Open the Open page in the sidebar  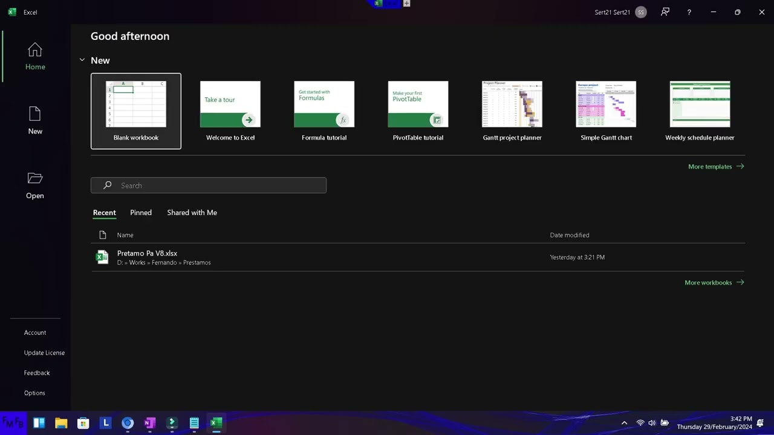click(35, 185)
